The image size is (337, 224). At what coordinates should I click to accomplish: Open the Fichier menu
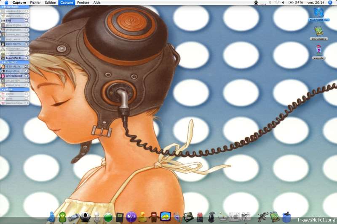(x=35, y=3)
